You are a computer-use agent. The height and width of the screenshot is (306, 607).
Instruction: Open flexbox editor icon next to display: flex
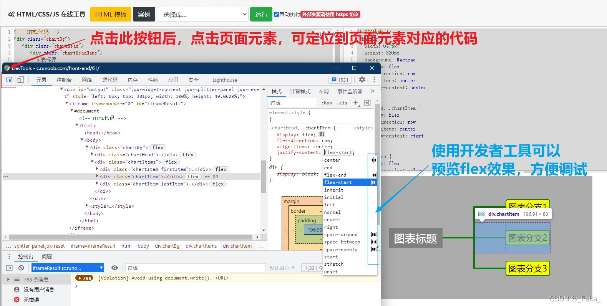pos(322,134)
